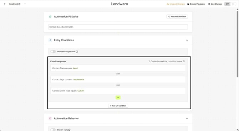This screenshot has height=131, width=239.
Task: Click the Automation Purpose chat icon
Action: tap(50, 17)
